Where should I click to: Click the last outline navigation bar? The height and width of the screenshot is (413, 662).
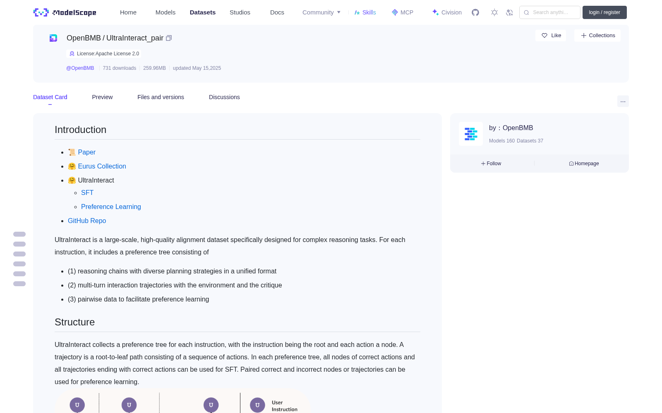click(x=19, y=284)
